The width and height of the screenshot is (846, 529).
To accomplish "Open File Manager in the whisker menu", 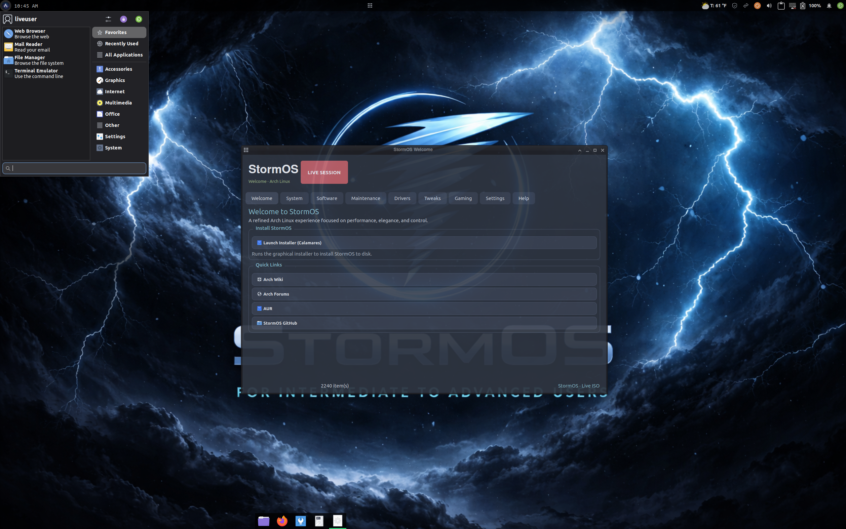I will pos(46,60).
